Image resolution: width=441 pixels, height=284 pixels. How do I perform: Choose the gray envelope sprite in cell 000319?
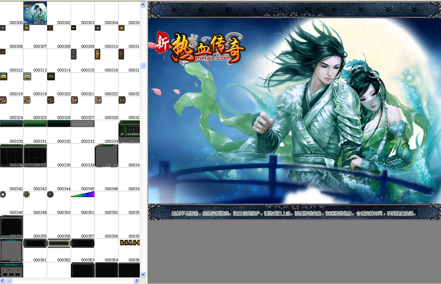pos(27,76)
